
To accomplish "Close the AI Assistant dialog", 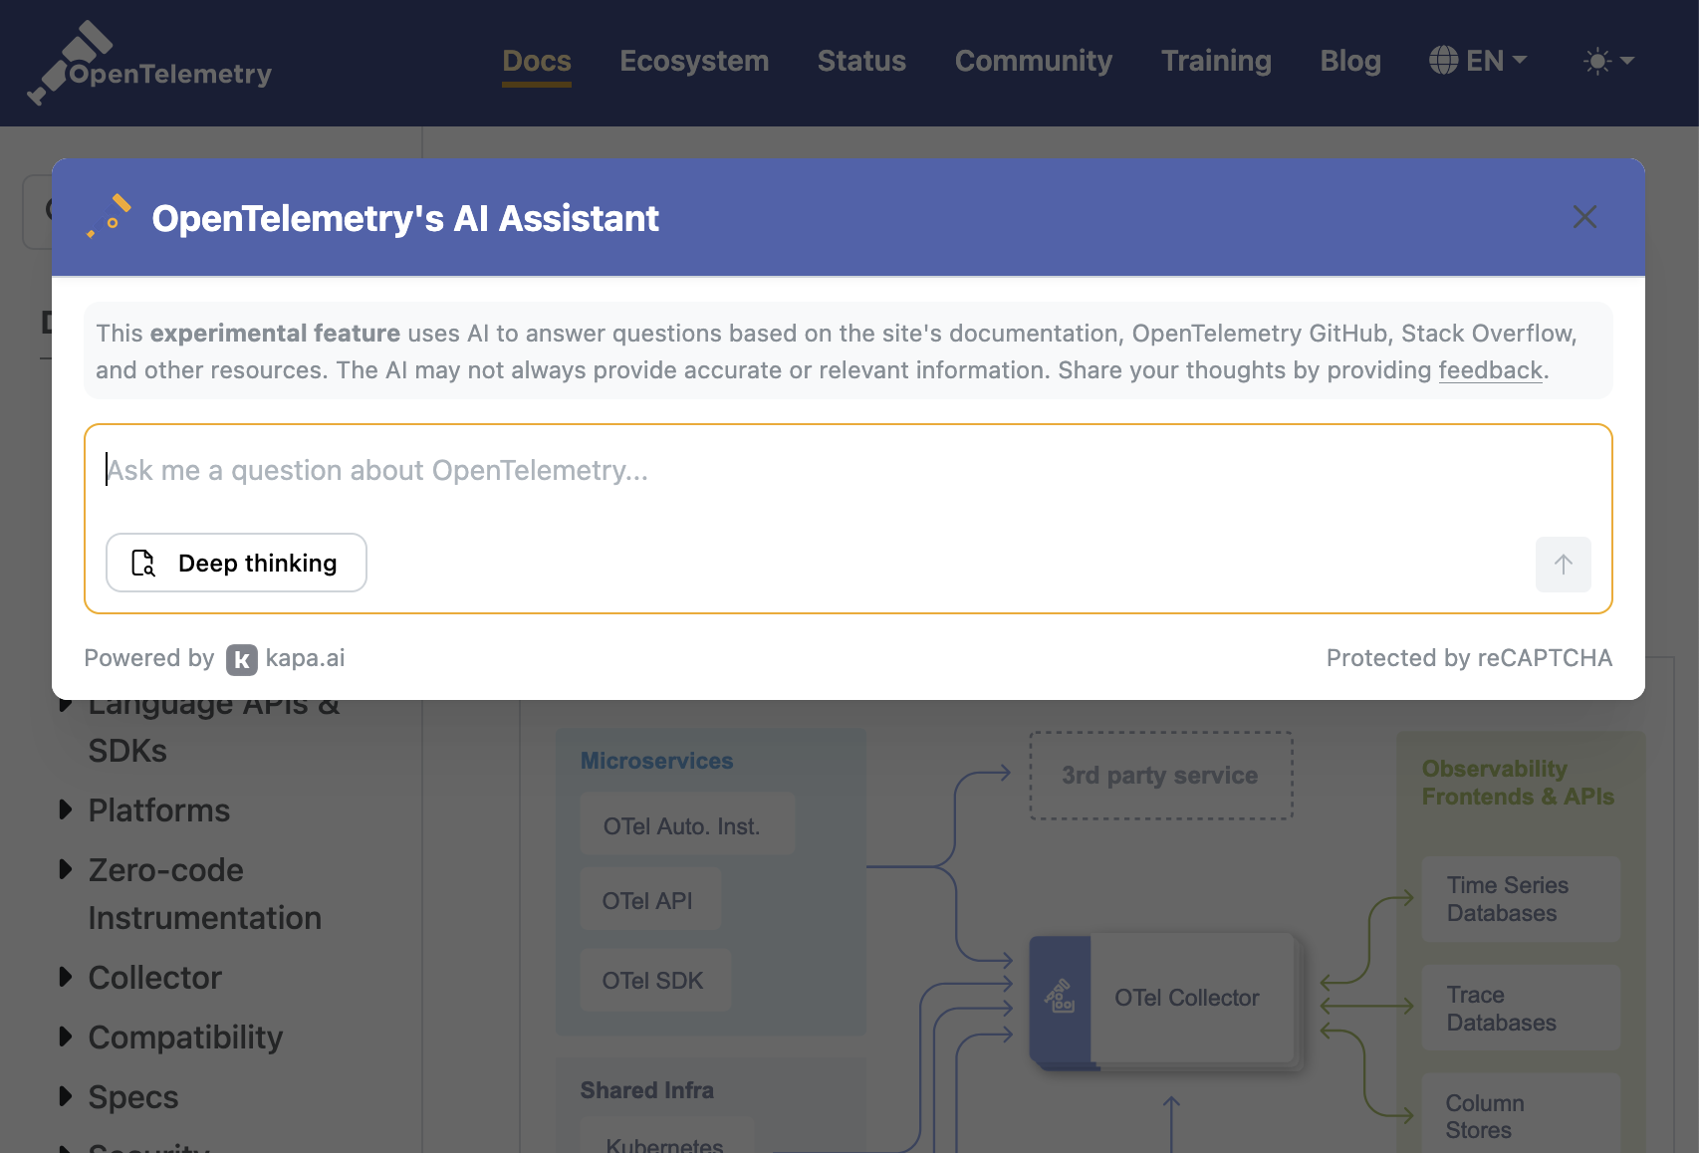I will click(x=1583, y=217).
